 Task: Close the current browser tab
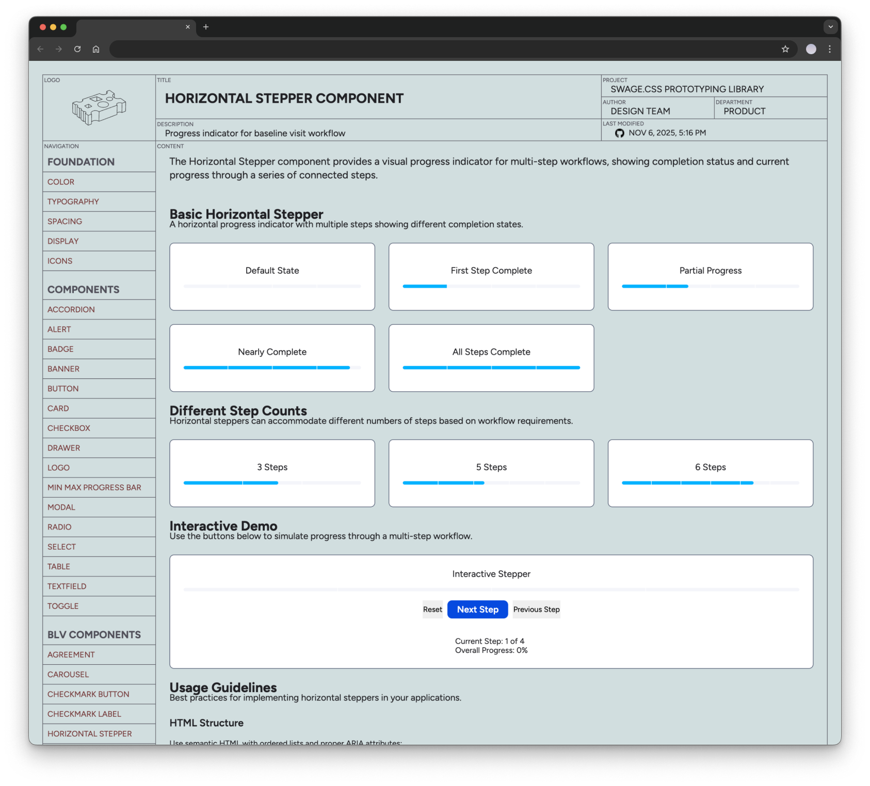click(x=188, y=27)
